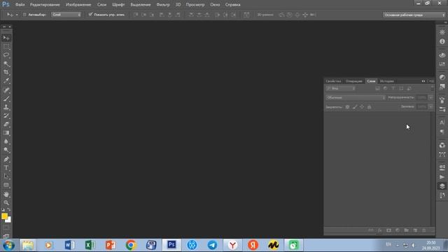448x252 pixels.
Task: Switch to the История tab
Action: point(386,81)
